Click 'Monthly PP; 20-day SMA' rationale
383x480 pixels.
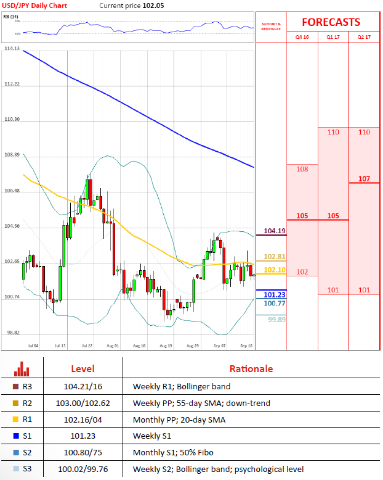tap(179, 420)
